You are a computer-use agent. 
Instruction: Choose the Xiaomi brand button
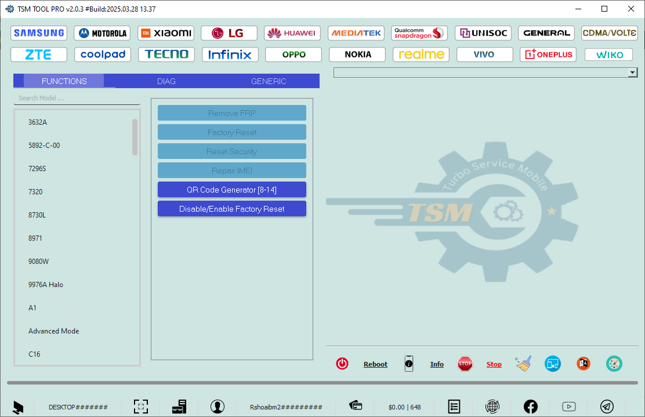pos(166,33)
